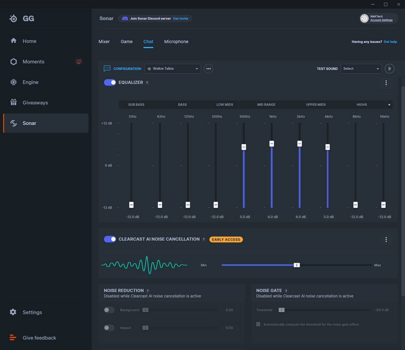Play the test sound
The height and width of the screenshot is (350, 405).
click(x=389, y=68)
